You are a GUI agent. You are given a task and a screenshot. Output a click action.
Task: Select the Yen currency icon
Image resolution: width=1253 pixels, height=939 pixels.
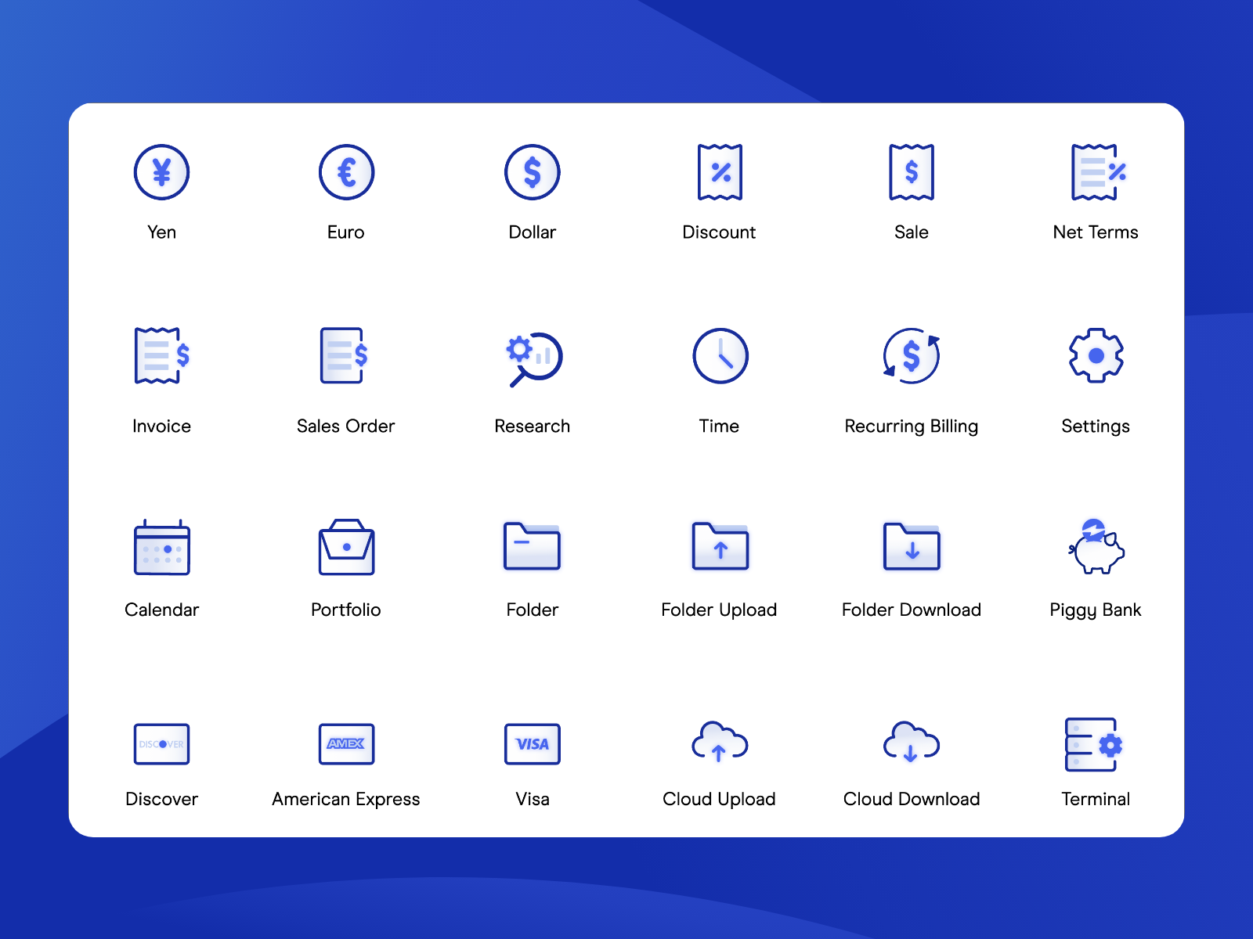pos(161,172)
